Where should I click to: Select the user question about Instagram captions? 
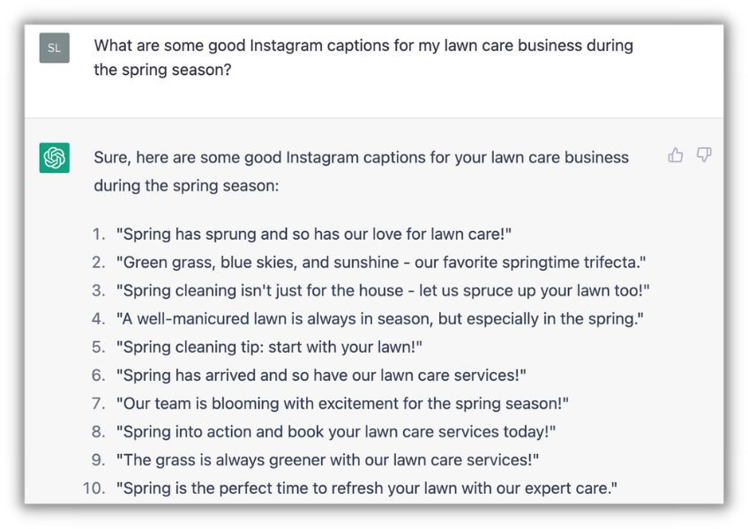tap(363, 57)
